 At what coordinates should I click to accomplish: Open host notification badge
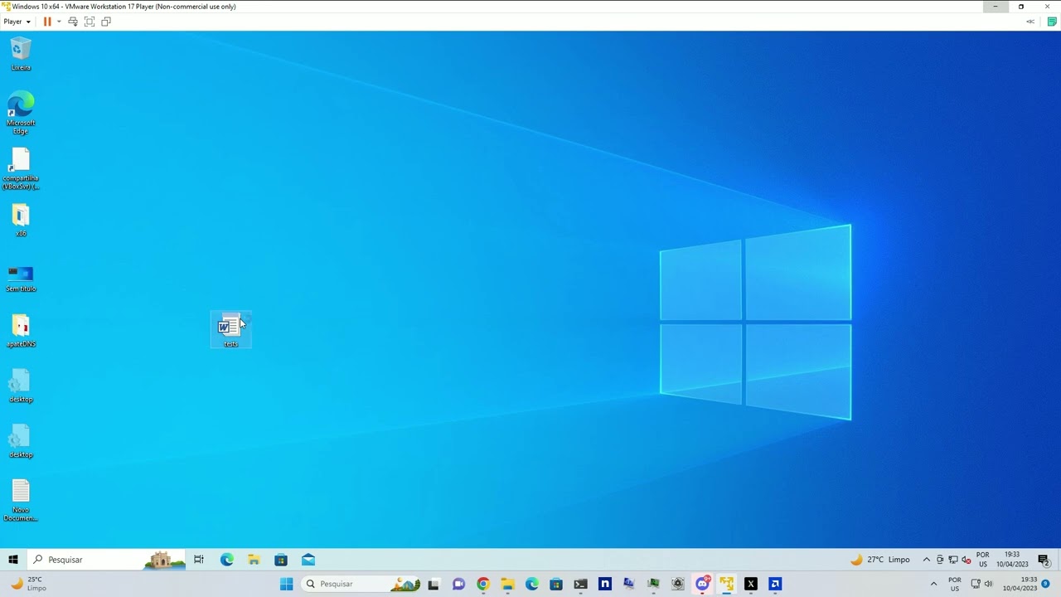(x=1046, y=584)
